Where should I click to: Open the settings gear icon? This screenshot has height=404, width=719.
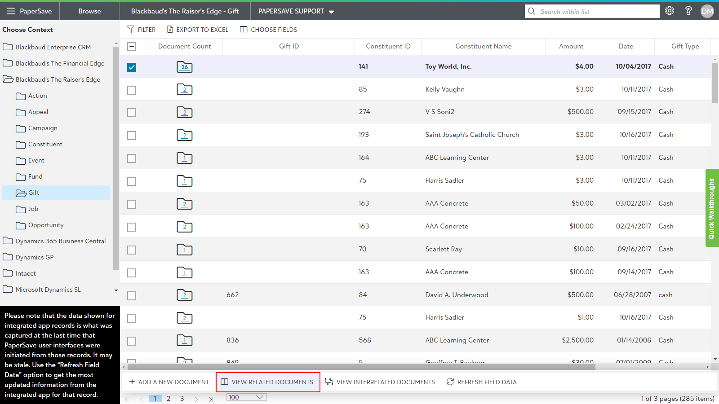[670, 11]
